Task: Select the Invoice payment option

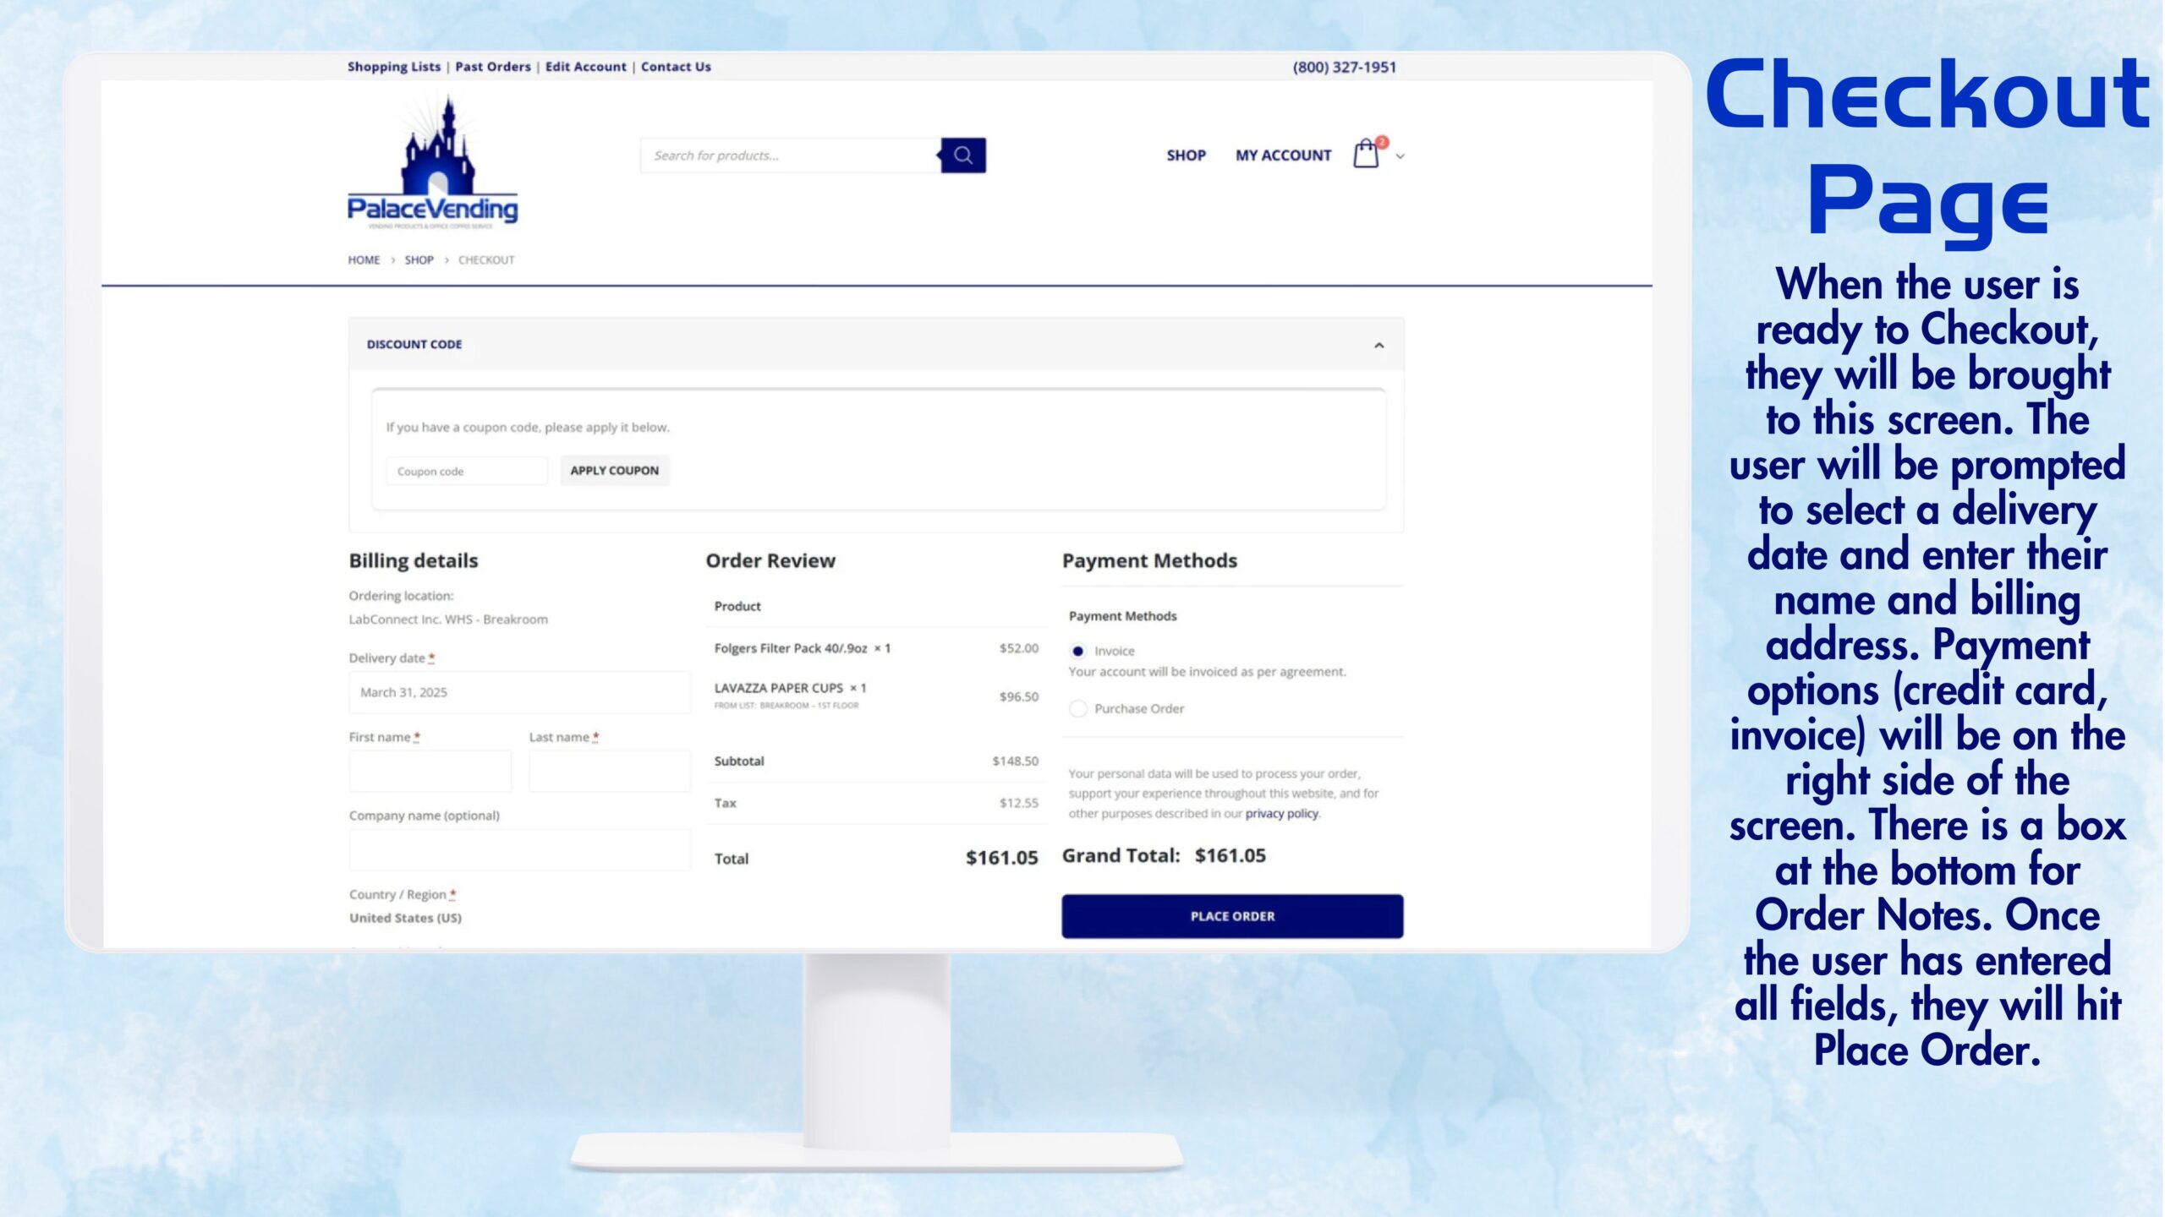Action: (x=1077, y=651)
